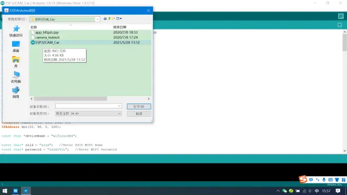
Task: Click the deviceName code line in editor
Action: 39,136
